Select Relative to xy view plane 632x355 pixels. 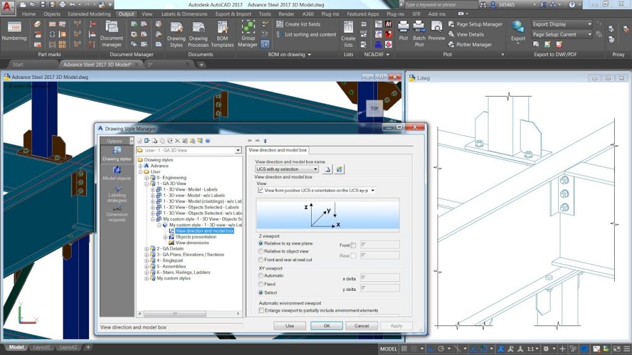[261, 243]
